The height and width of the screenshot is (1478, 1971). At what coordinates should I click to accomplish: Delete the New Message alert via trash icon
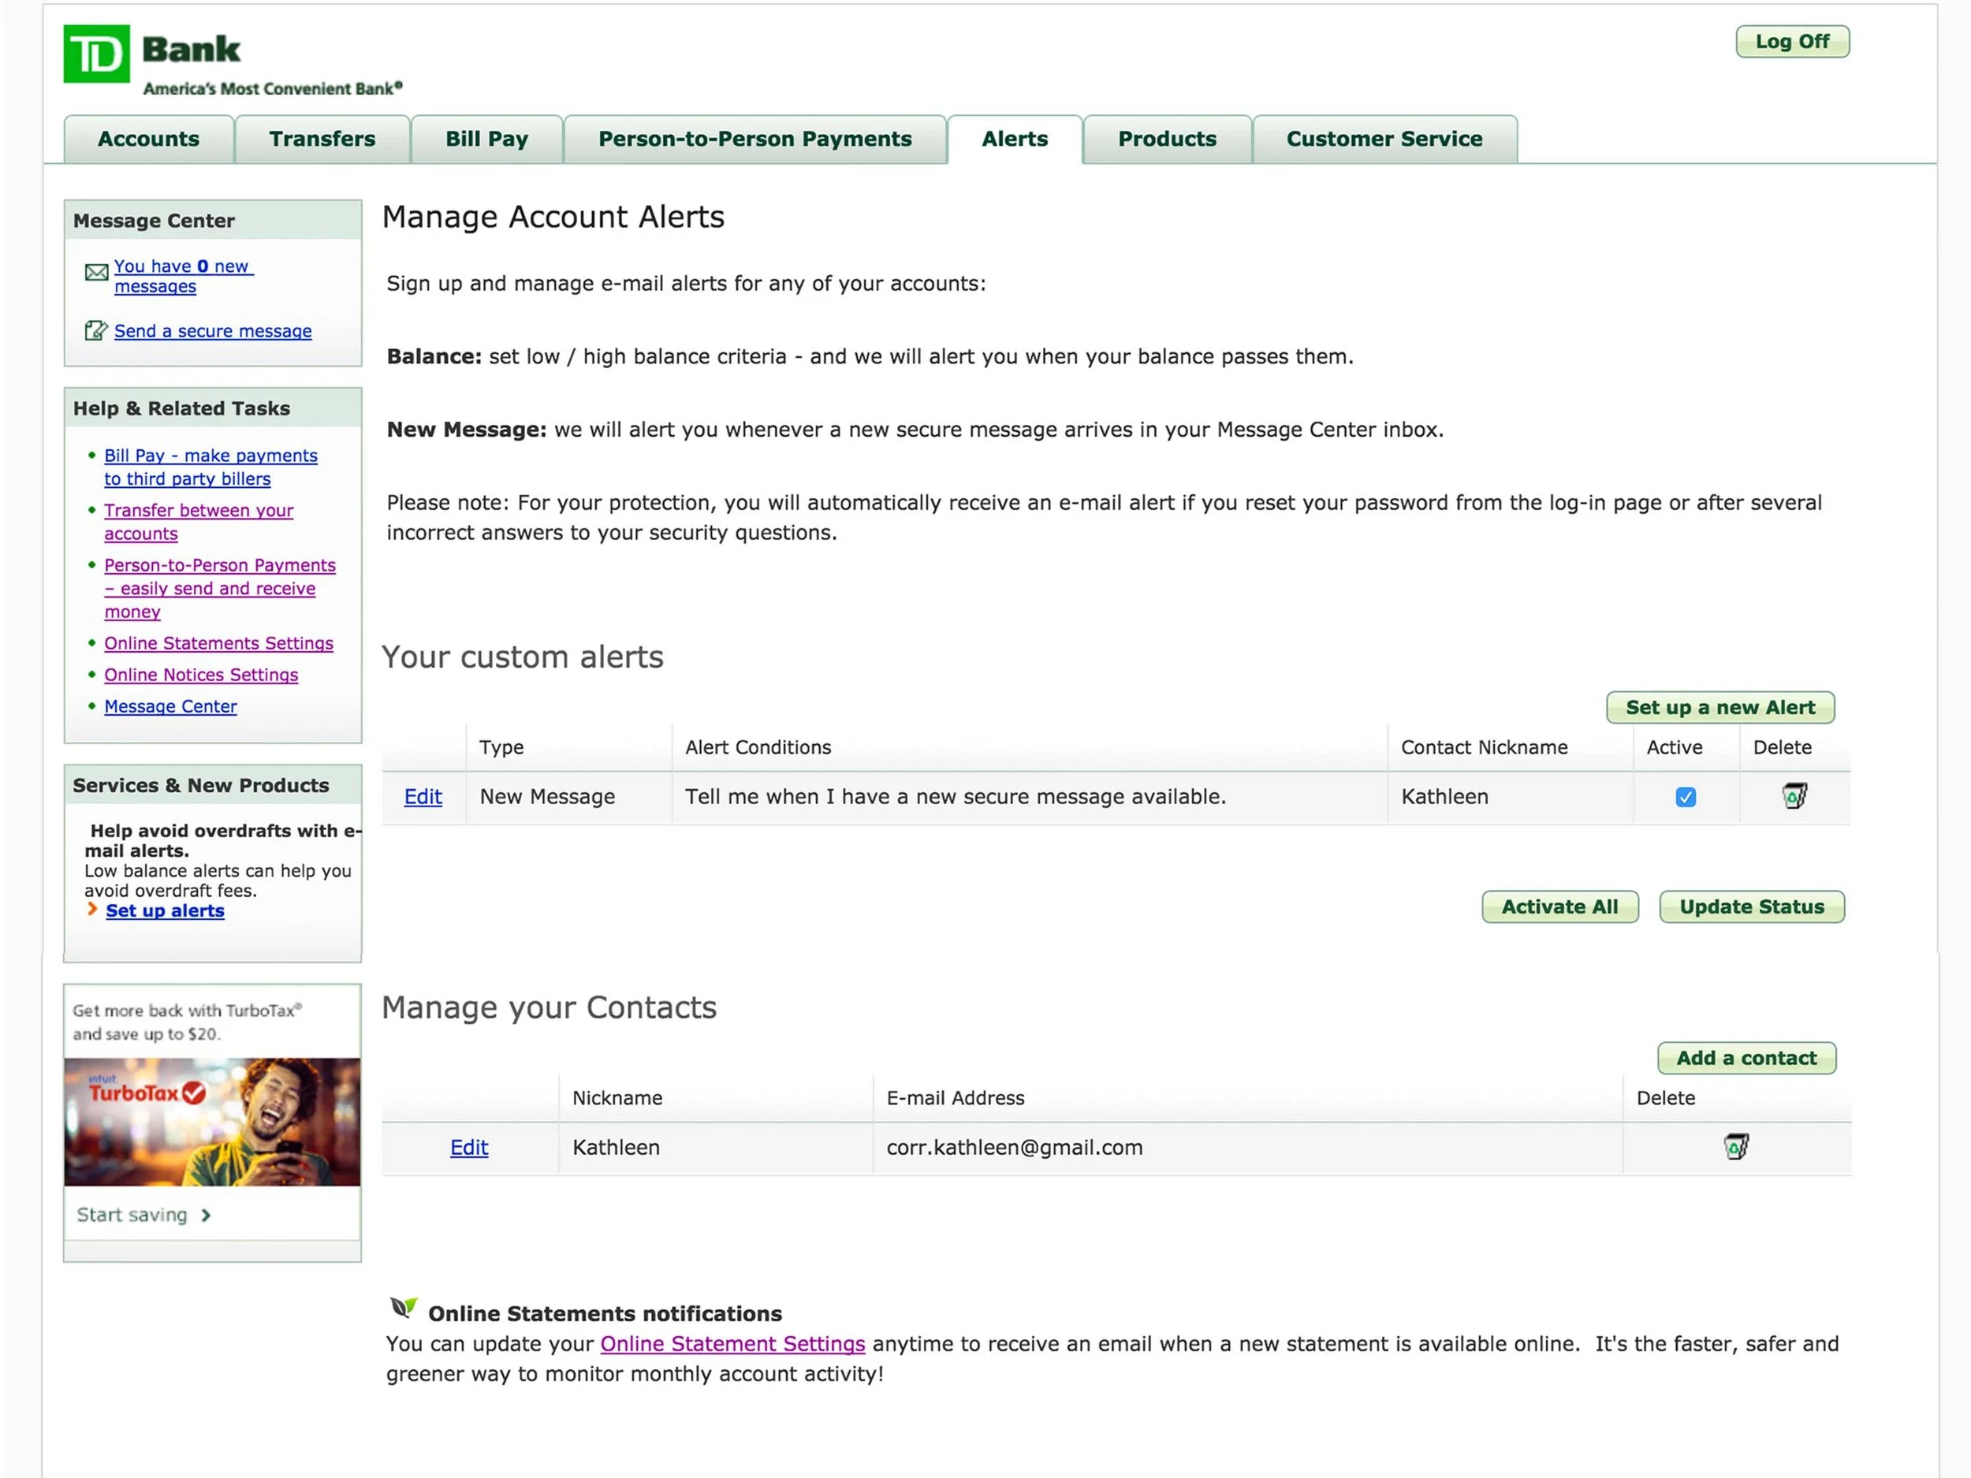coord(1794,795)
